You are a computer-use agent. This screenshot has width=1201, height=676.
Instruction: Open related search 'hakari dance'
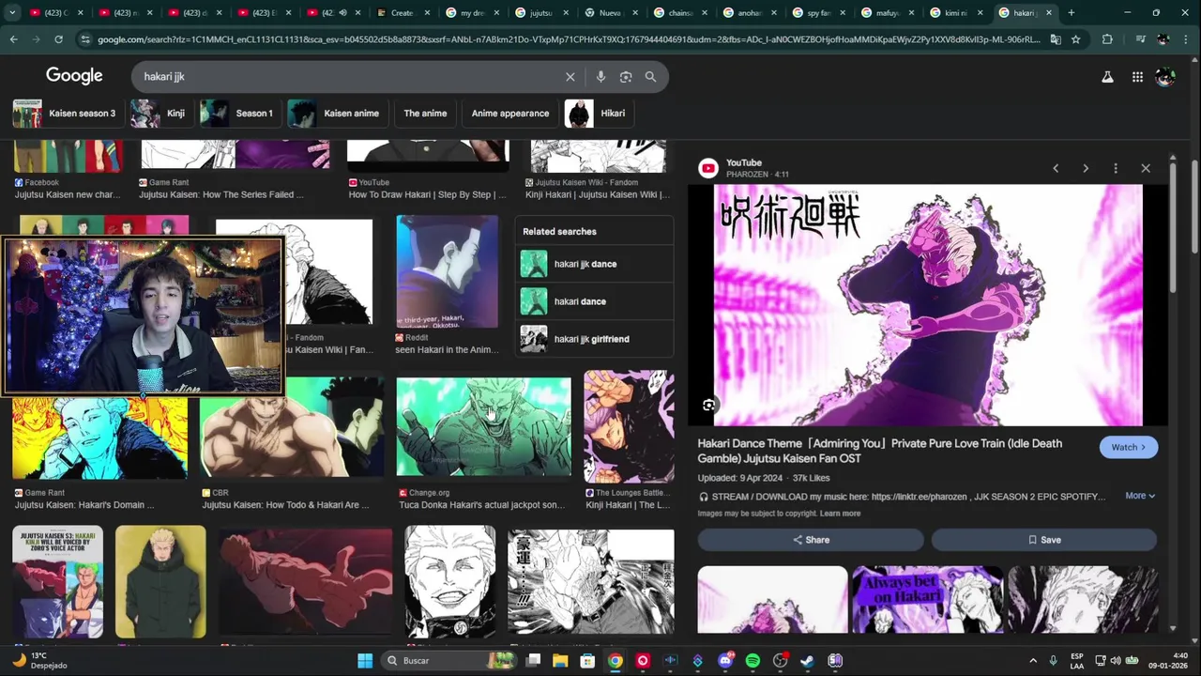595,301
